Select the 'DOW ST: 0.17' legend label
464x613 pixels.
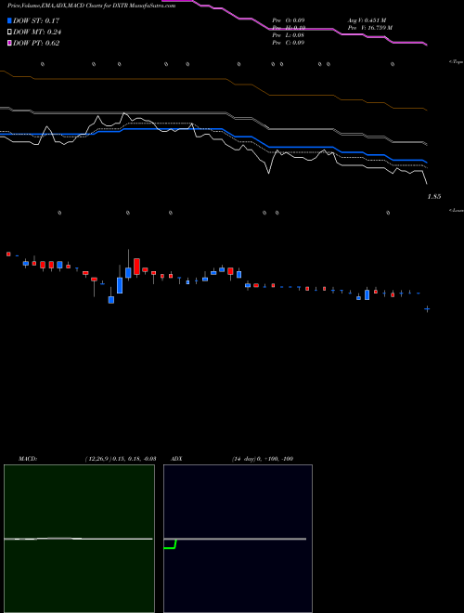click(x=36, y=20)
